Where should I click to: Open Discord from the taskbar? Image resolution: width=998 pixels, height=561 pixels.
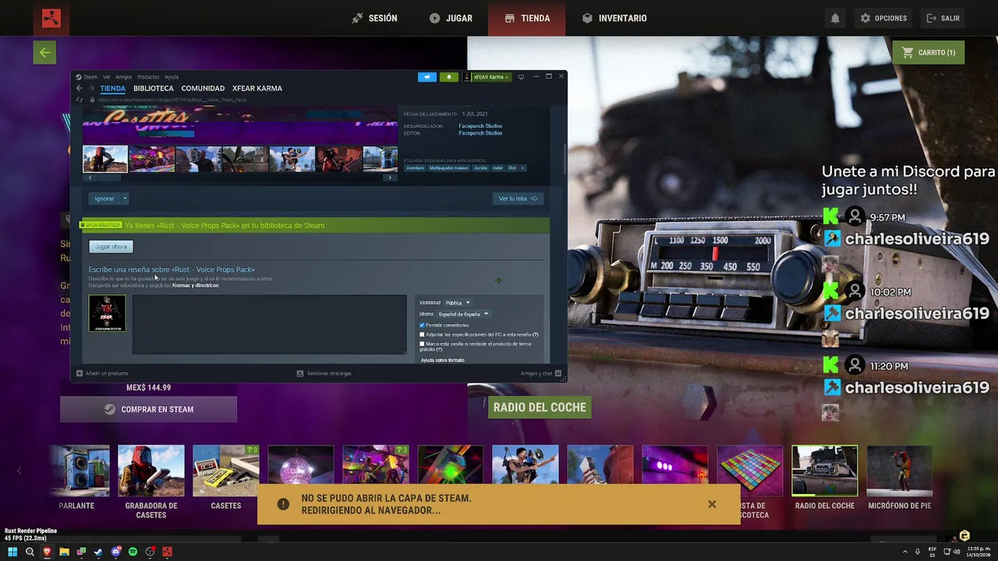point(115,552)
